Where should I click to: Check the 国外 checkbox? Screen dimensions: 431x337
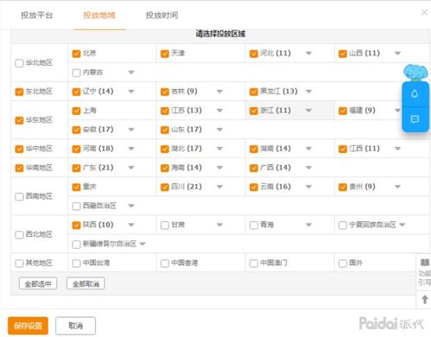(343, 264)
